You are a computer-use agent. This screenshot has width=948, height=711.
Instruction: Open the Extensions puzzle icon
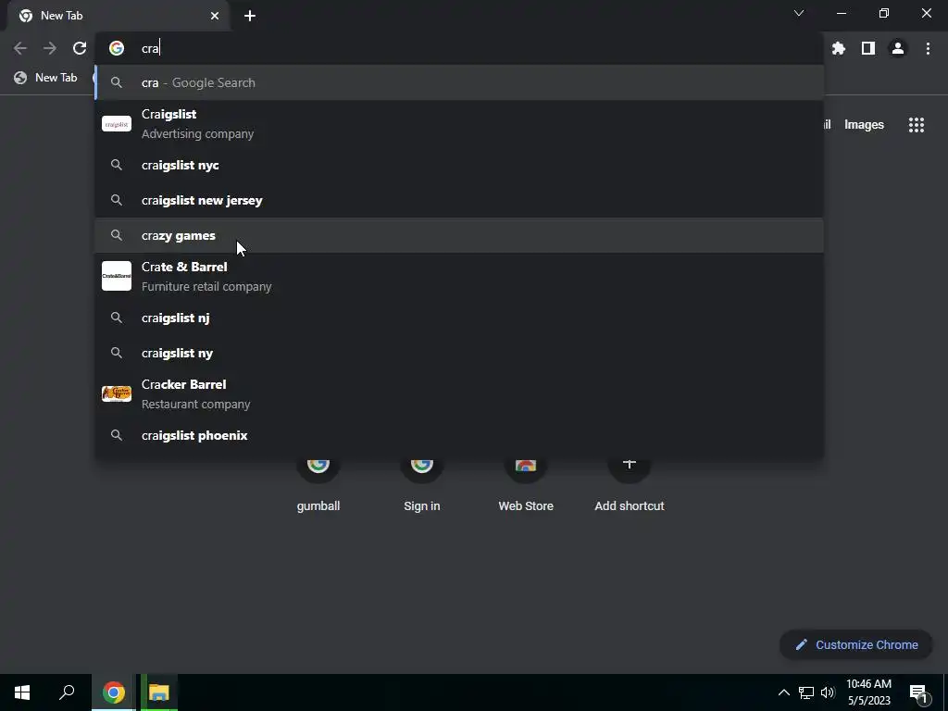(838, 48)
